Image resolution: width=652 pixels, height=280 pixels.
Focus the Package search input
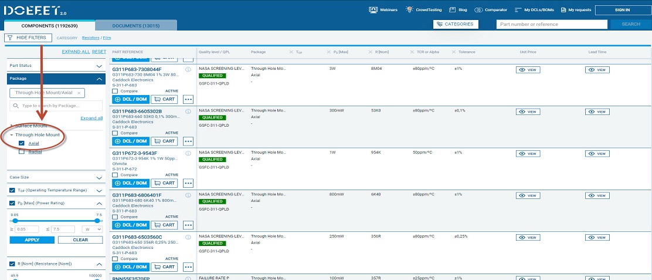(x=56, y=106)
